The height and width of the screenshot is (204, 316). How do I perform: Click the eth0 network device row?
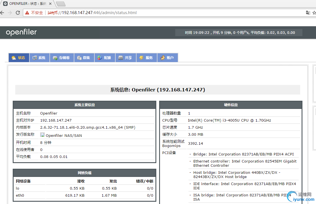[x=85, y=195]
